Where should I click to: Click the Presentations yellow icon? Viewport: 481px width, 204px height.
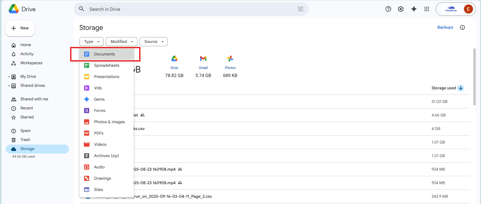point(87,77)
